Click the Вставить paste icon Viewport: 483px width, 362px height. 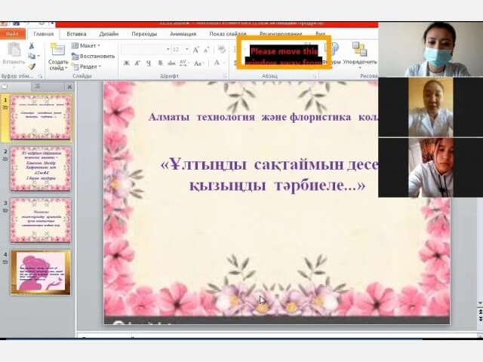point(14,50)
